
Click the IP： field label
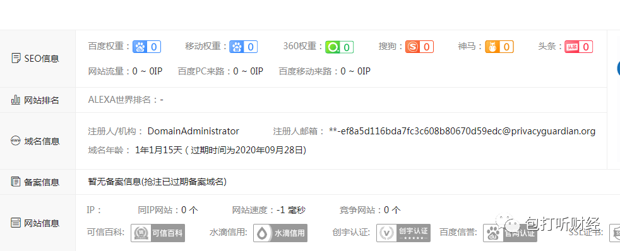point(94,210)
